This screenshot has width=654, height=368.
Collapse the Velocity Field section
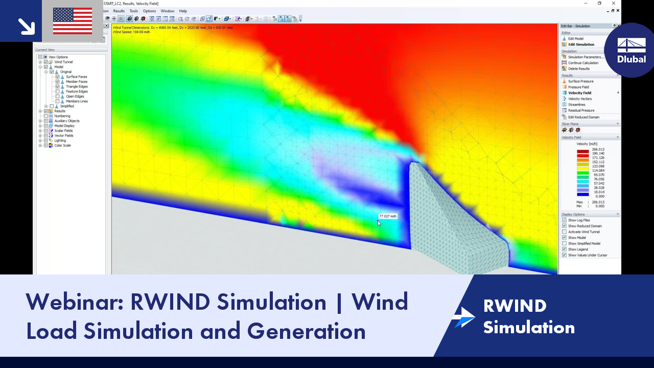[617, 137]
